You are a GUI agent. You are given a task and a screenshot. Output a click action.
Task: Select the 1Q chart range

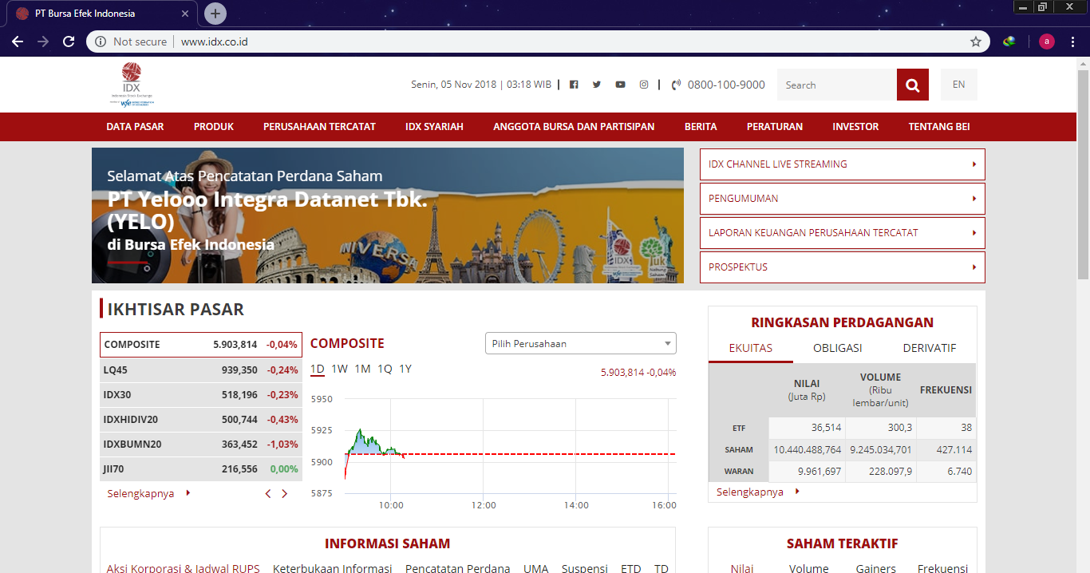[385, 369]
